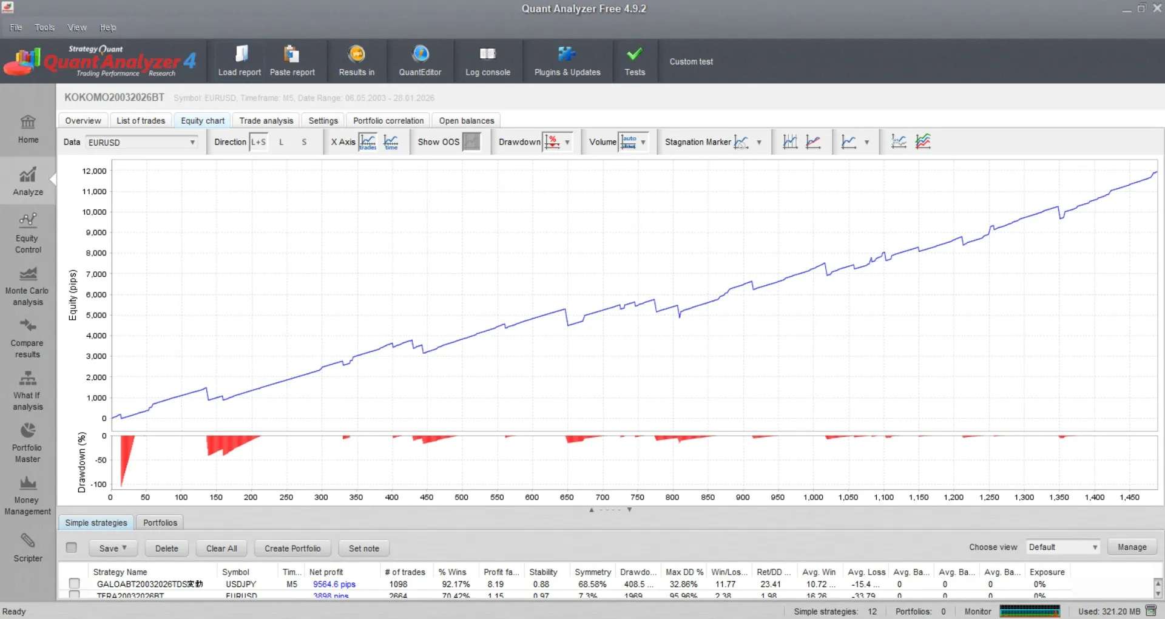Click the blue line chart icon with dropdown
1165x619 pixels.
coord(849,142)
